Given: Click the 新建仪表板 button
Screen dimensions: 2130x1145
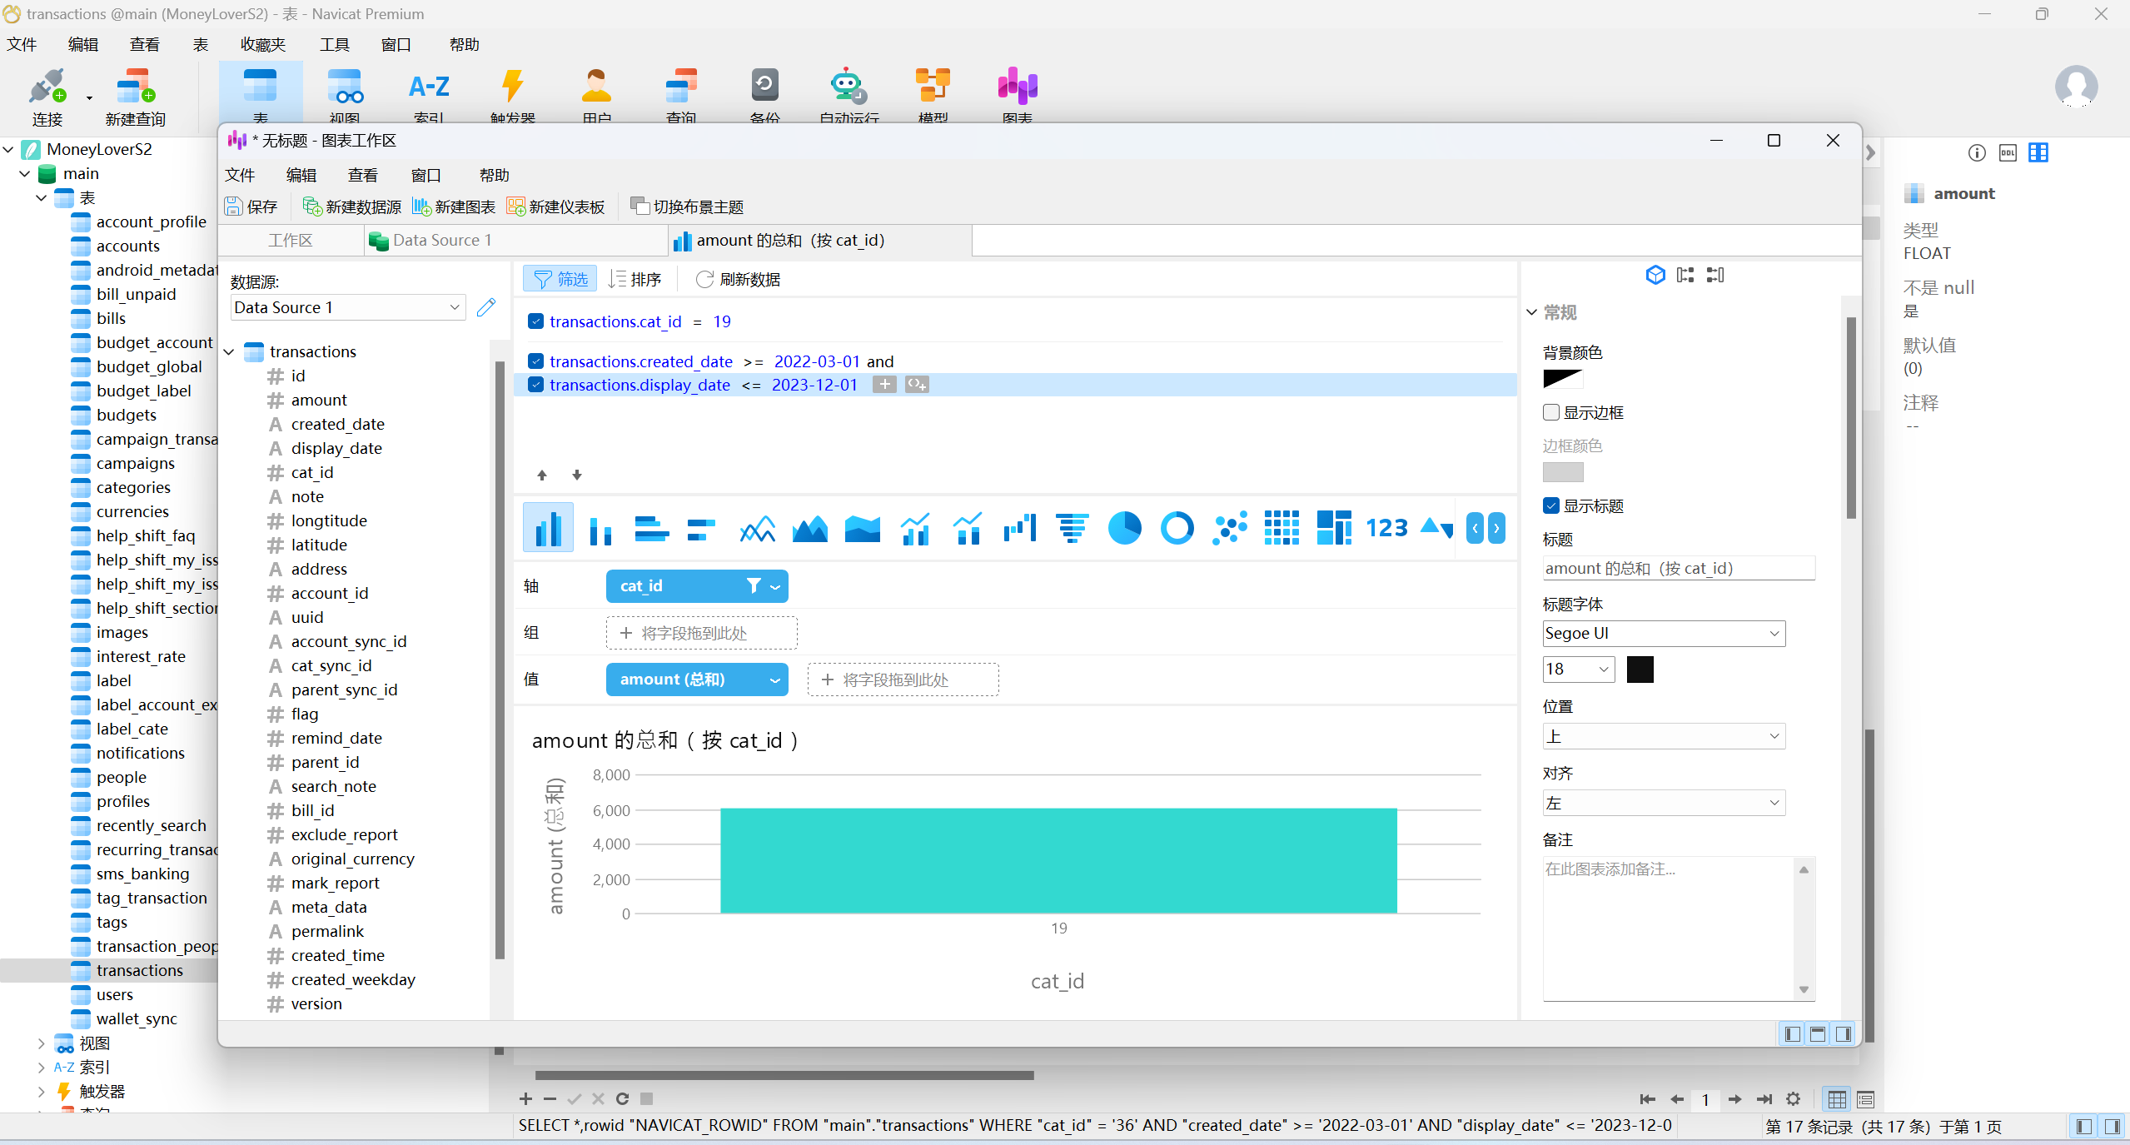Looking at the screenshot, I should tap(556, 207).
